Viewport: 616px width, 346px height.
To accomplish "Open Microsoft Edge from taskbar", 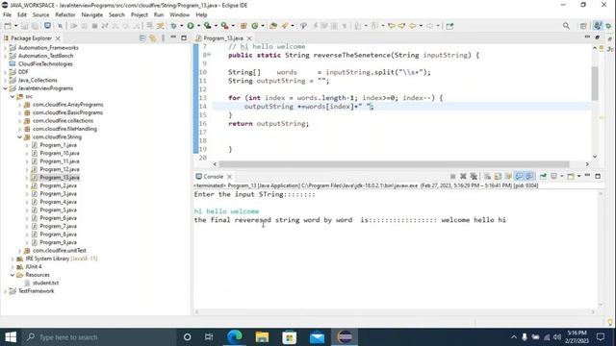I will tap(235, 337).
